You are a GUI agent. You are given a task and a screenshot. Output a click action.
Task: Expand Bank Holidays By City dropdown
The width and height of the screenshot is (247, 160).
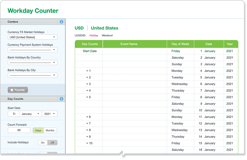coord(32,75)
